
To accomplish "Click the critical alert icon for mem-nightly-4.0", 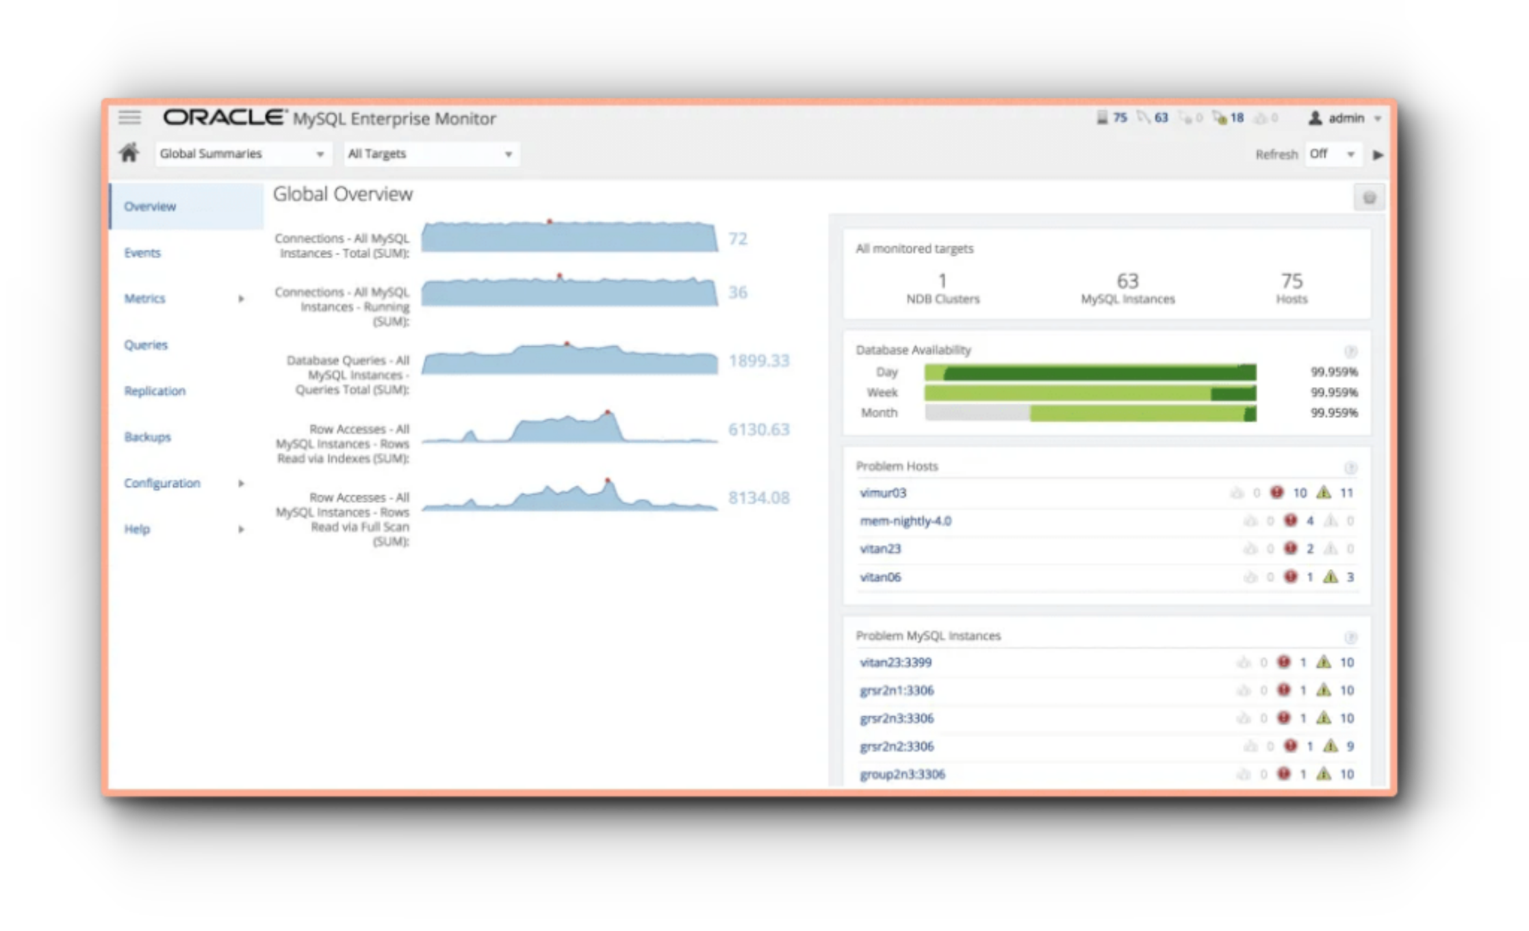I will (1290, 520).
